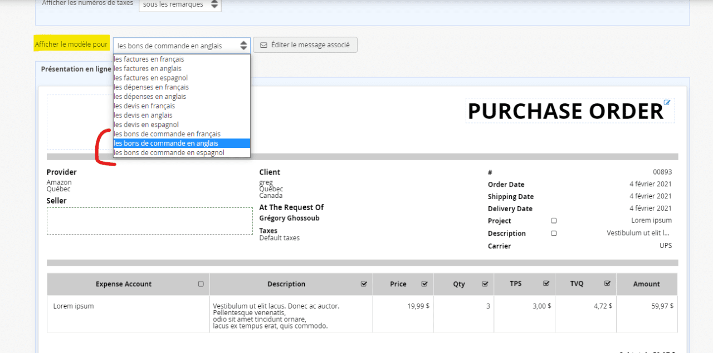Enable the Description checkbox next to Vestibulum text
Image resolution: width=713 pixels, height=353 pixels.
click(554, 233)
